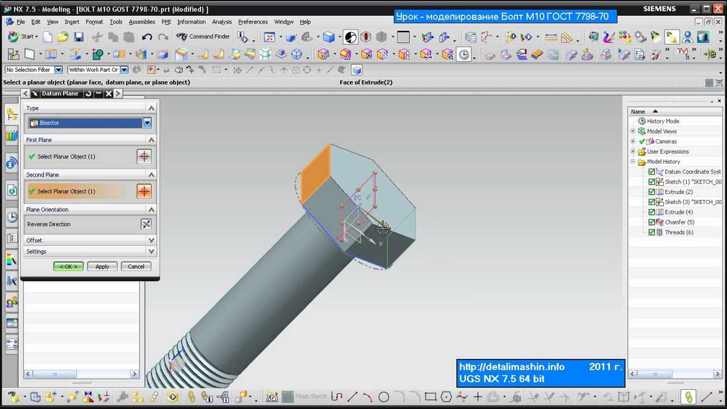The image size is (727, 409).
Task: Collapse the Model History node
Action: 633,162
